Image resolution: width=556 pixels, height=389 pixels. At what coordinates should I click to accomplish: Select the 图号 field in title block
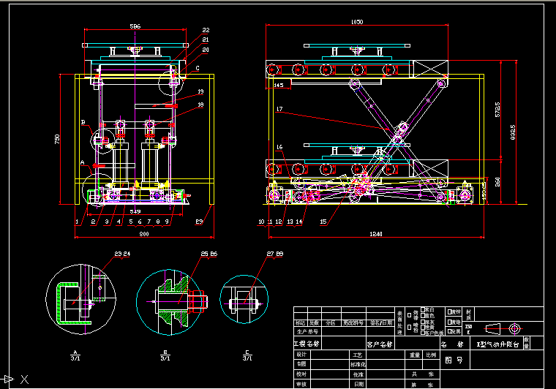pos(454,360)
